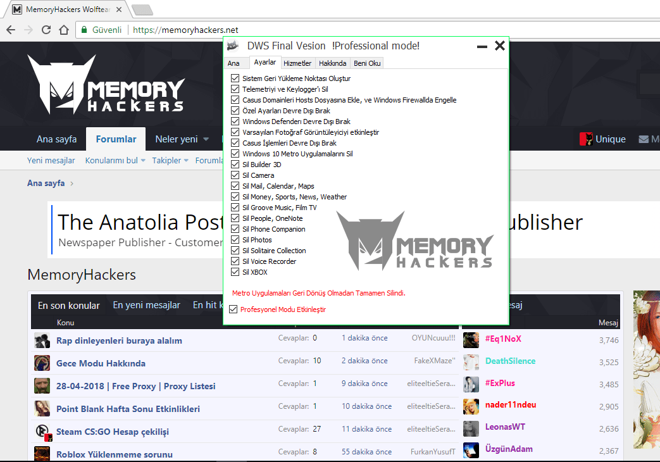Switch to En yeni mesajlar tab
This screenshot has height=462, width=660.
coord(146,305)
